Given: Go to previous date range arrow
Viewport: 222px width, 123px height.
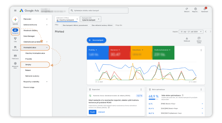Looking at the screenshot, I should (206, 32).
